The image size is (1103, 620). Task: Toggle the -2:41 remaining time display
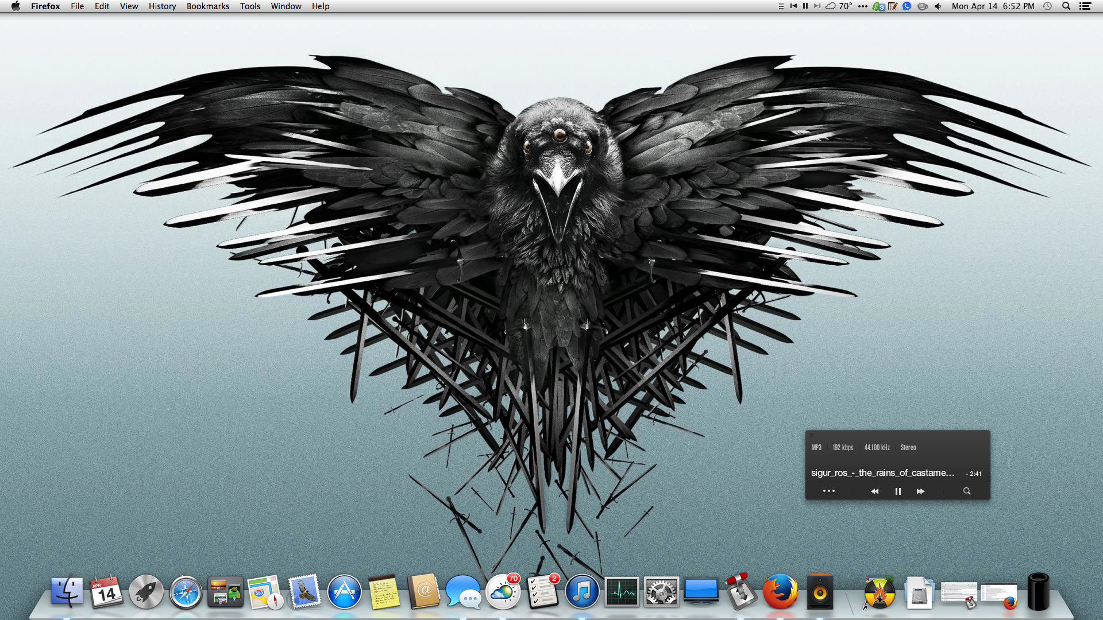[x=974, y=474]
